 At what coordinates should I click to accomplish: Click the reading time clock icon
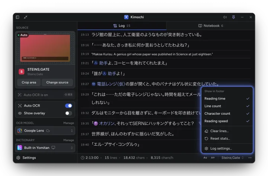coord(83,158)
